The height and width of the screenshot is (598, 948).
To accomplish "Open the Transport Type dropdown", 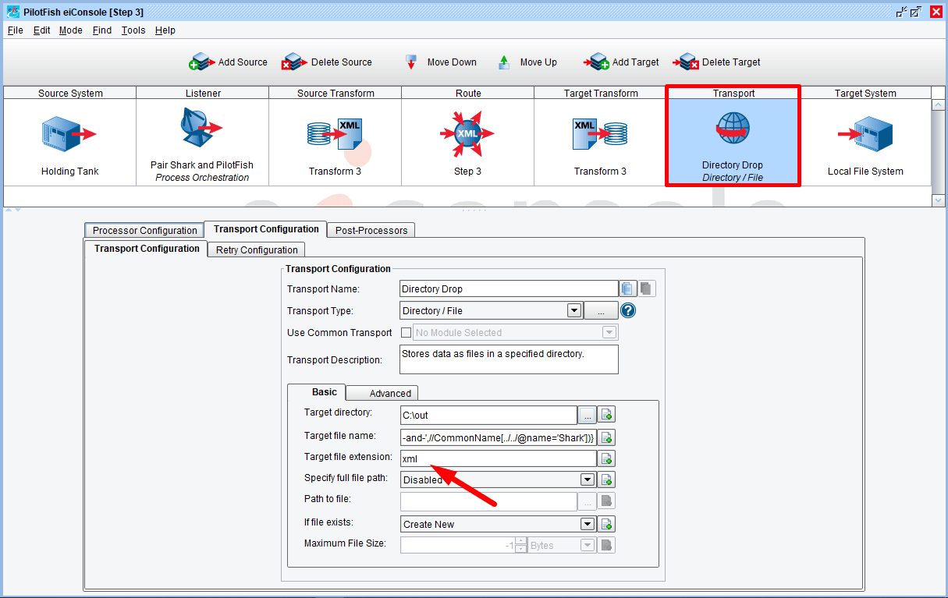I will pyautogui.click(x=574, y=310).
